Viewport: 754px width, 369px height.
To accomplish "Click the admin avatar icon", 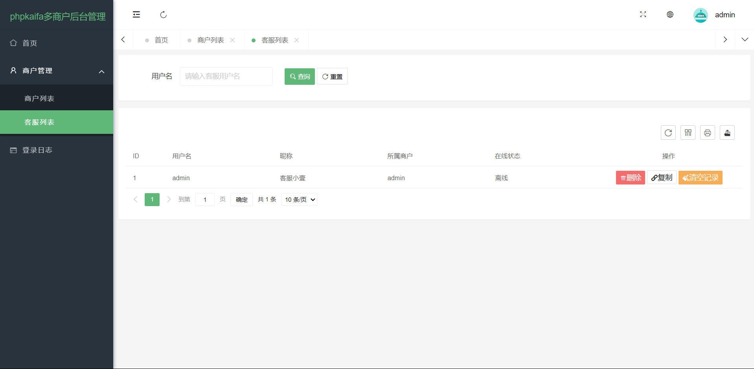I will [x=700, y=15].
